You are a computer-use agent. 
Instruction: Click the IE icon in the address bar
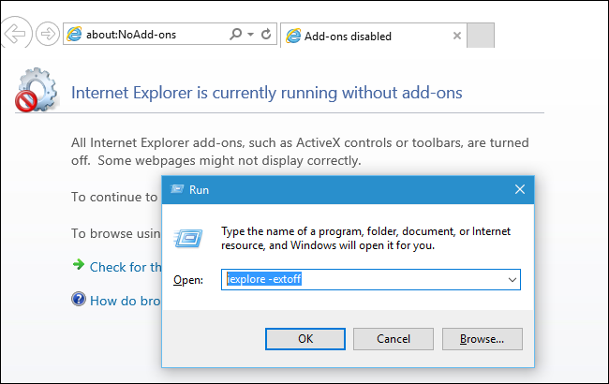74,35
